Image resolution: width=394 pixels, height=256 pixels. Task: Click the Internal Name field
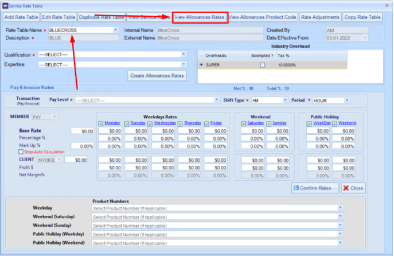pyautogui.click(x=210, y=30)
